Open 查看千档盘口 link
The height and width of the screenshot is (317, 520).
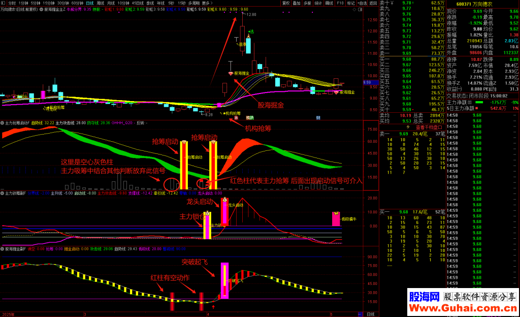429,128
